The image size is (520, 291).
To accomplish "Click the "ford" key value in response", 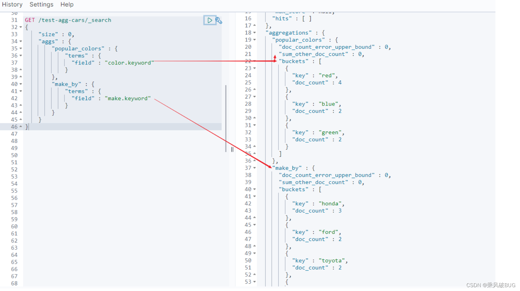I will tap(328, 232).
